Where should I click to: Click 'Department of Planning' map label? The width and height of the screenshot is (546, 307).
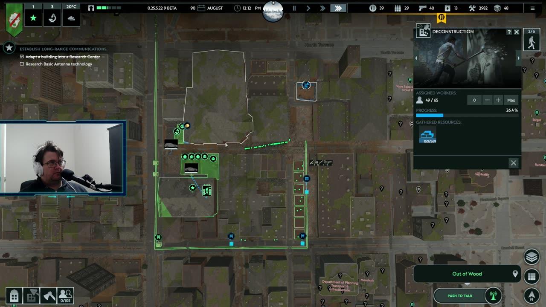point(339,286)
